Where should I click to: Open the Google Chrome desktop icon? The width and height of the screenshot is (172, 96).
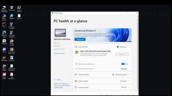pyautogui.click(x=12, y=42)
